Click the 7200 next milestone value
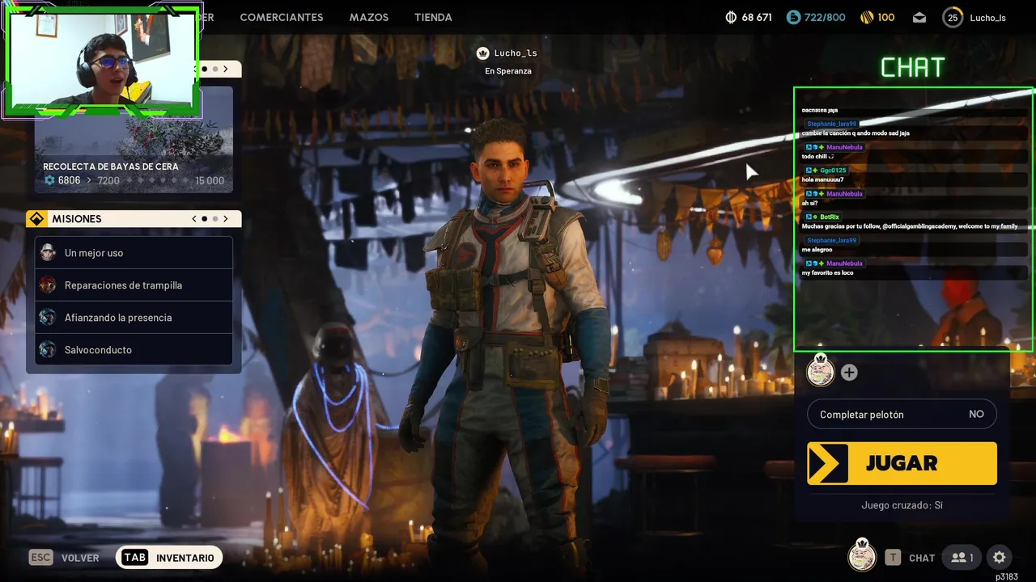The image size is (1036, 582). pyautogui.click(x=108, y=180)
